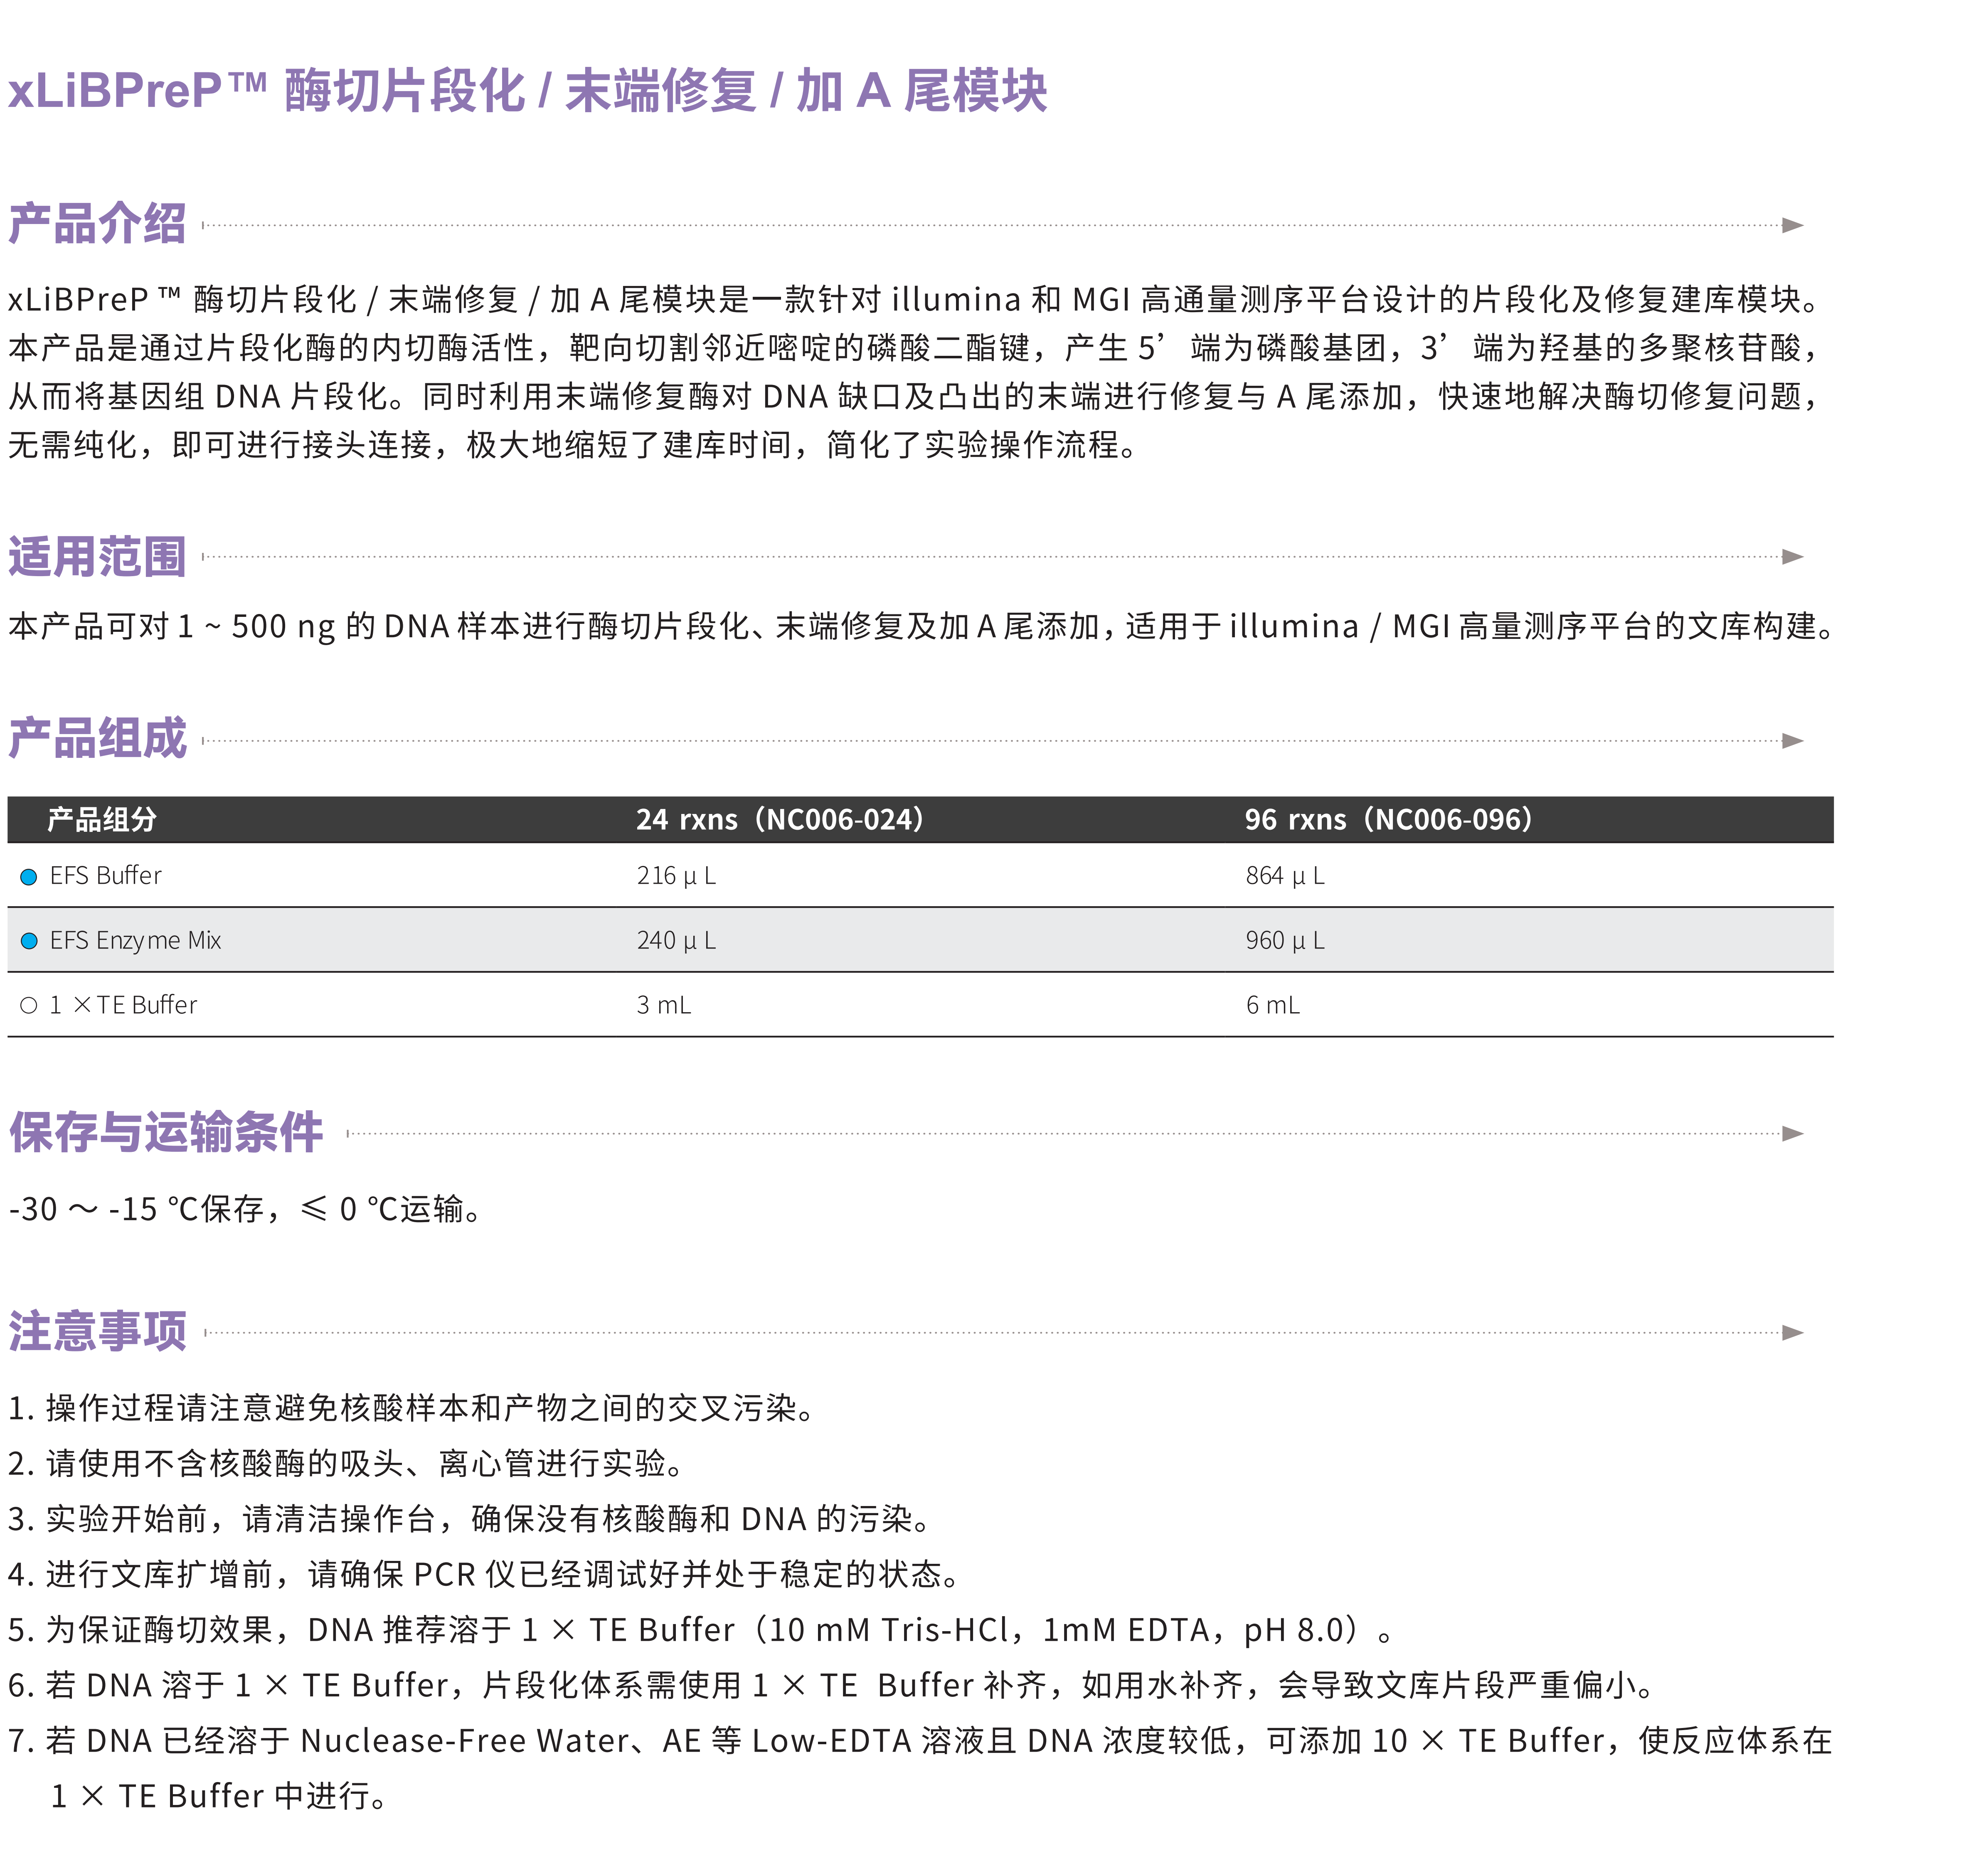Click the 产品介绍 section heading

(97, 223)
